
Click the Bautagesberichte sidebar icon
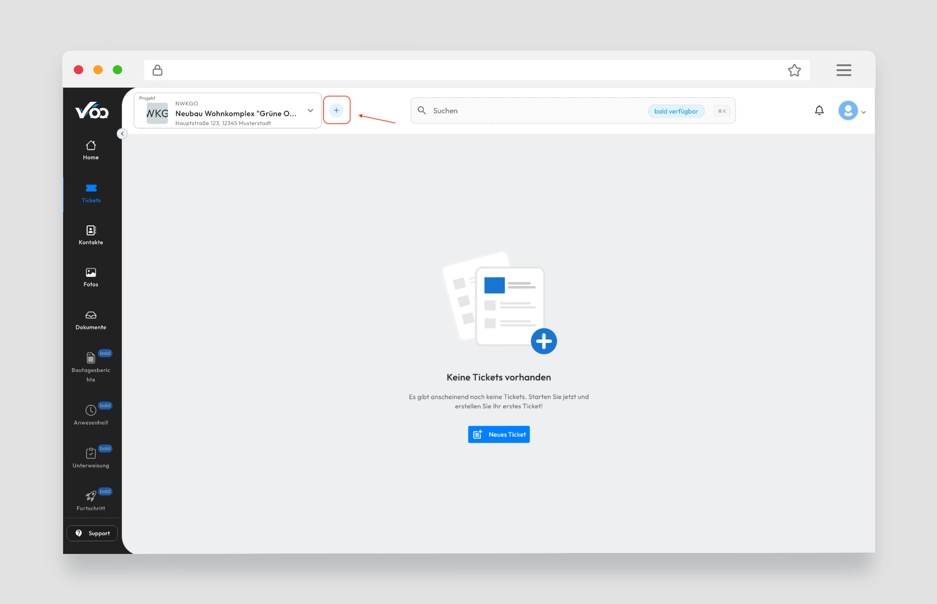[x=91, y=358]
